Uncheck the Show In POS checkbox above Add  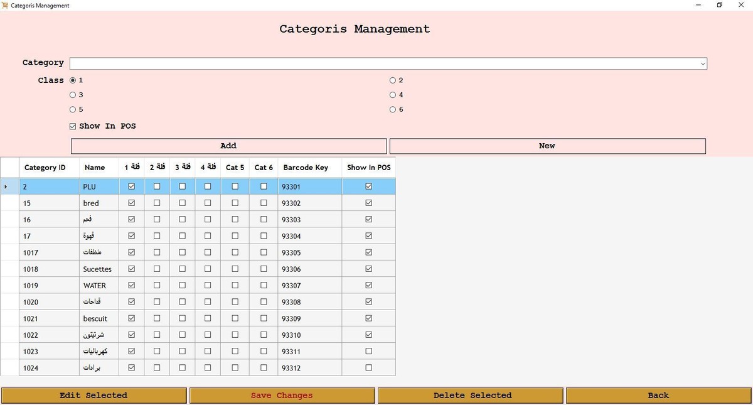(73, 126)
